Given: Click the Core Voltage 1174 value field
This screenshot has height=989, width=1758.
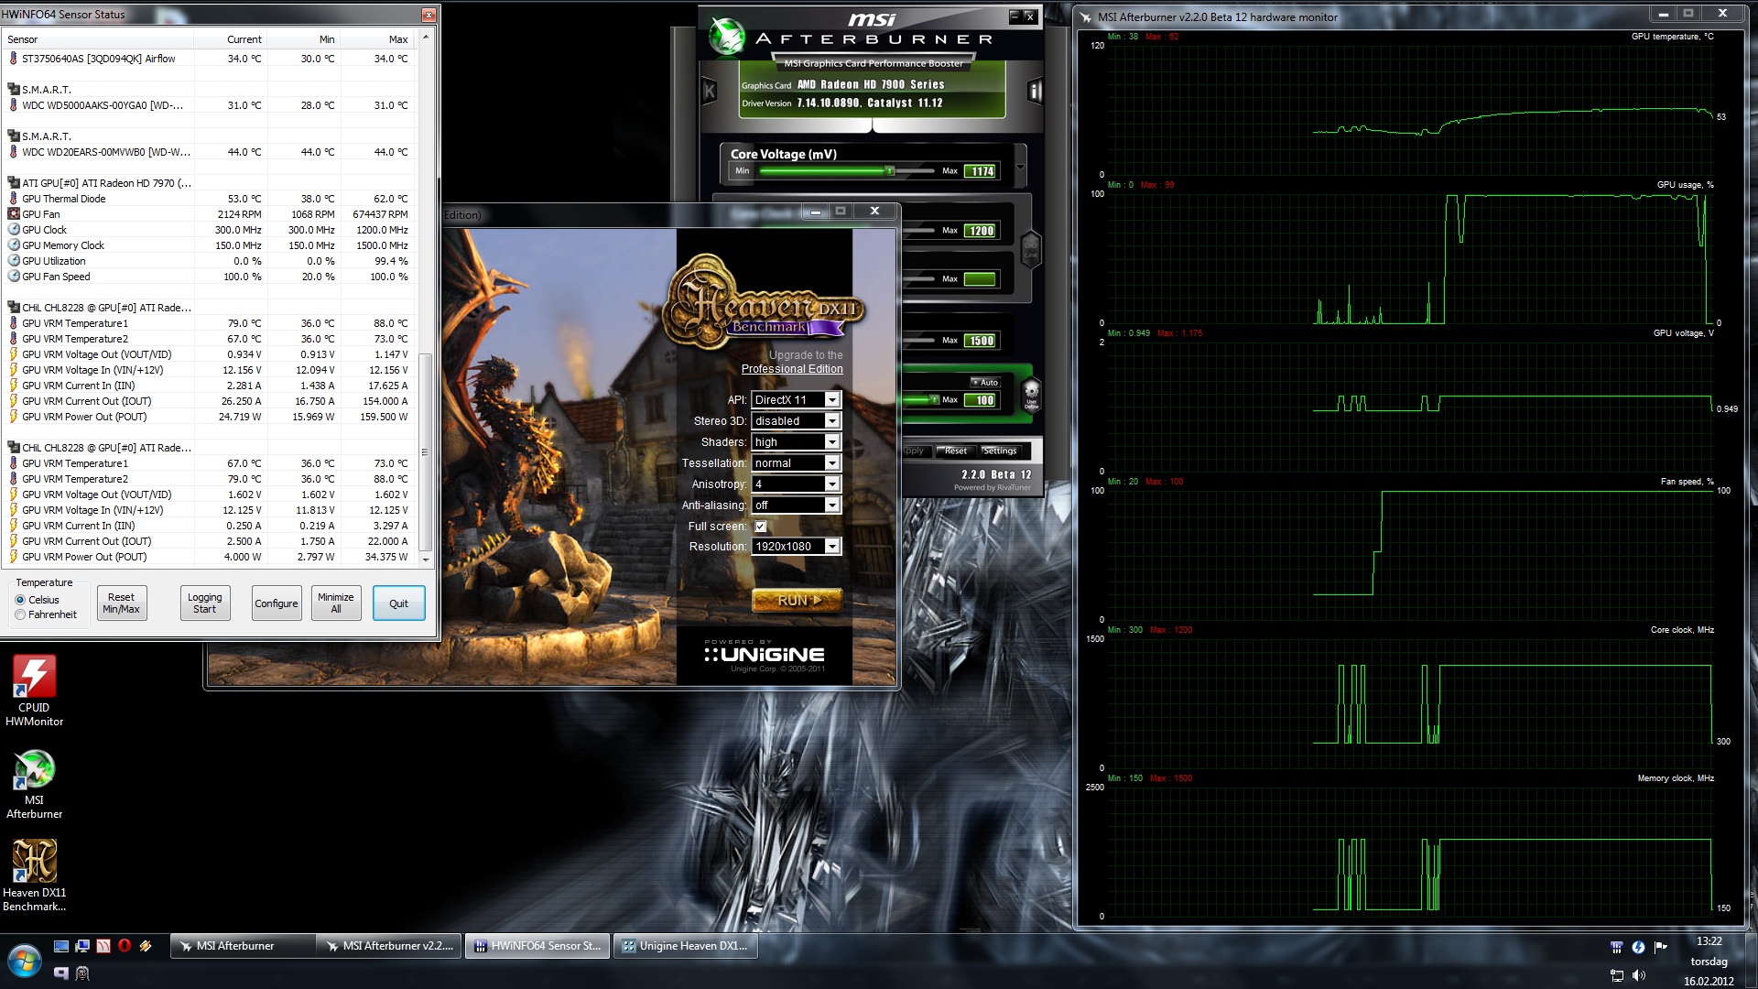Looking at the screenshot, I should 981,171.
